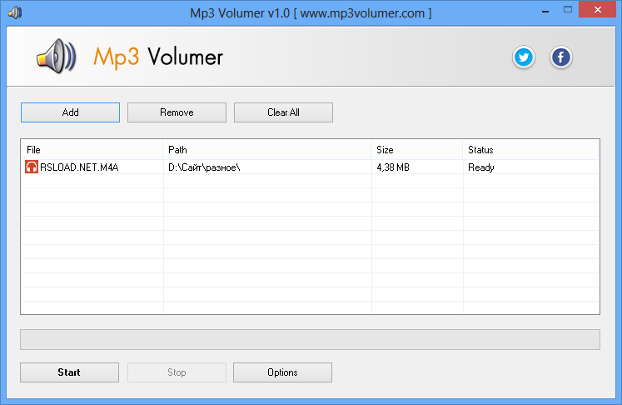Viewport: 622px width, 405px height.
Task: Sort the list by File column header
Action: [x=92, y=150]
